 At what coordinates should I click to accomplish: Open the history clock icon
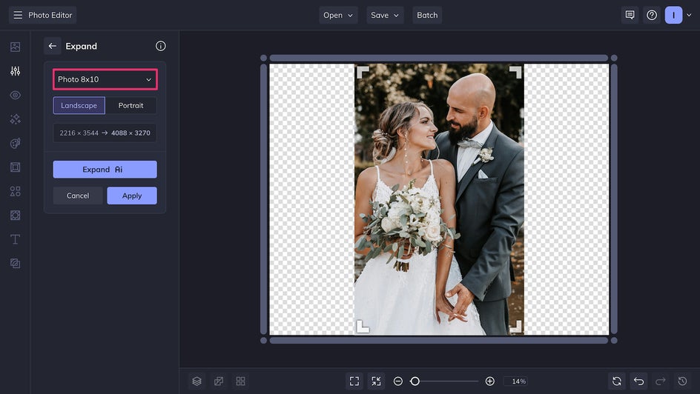coord(683,381)
